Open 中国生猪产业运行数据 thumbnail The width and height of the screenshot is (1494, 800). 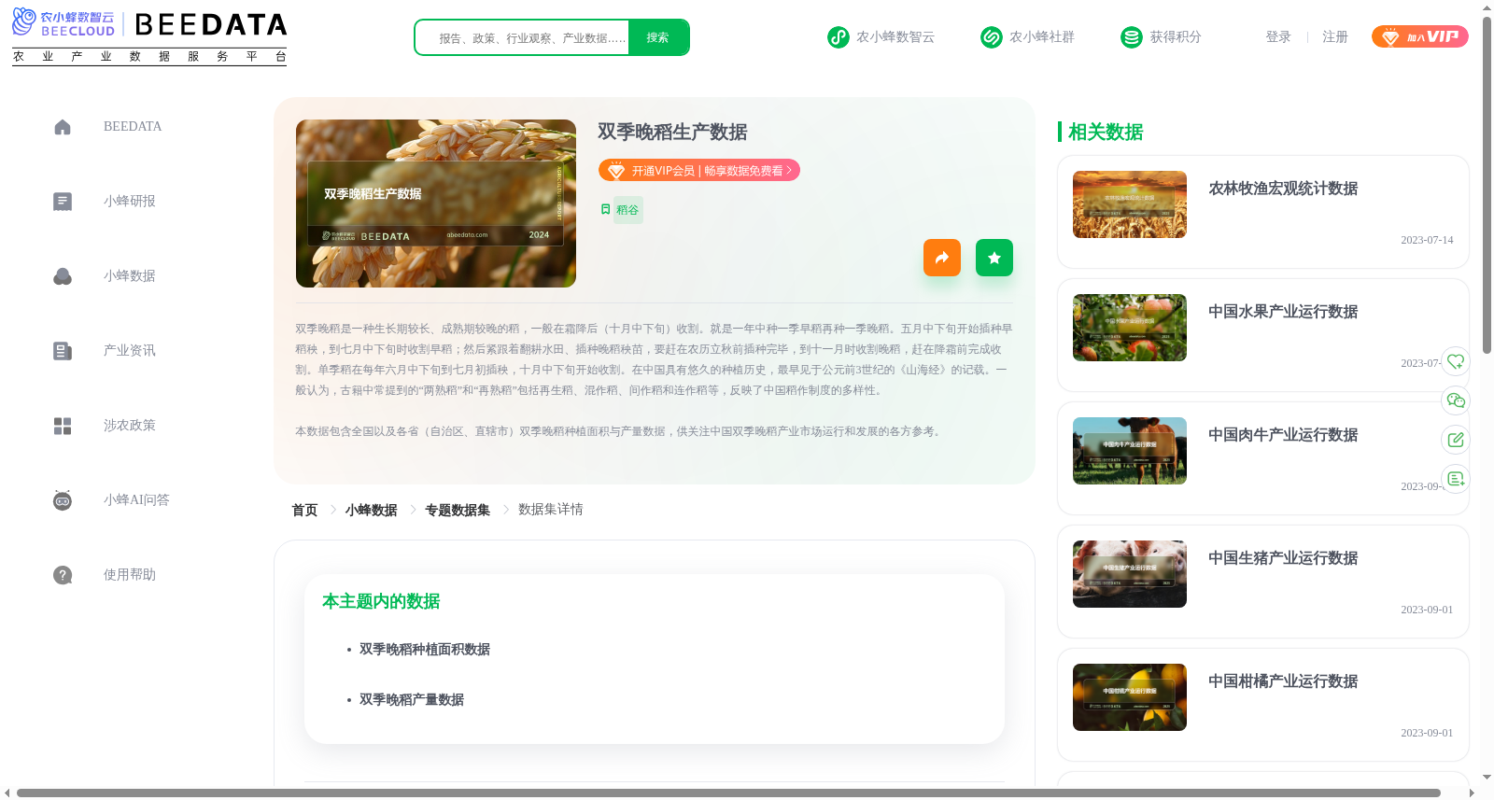tap(1130, 574)
